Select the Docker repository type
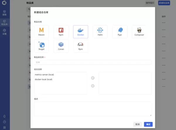The width and height of the screenshot is (176, 130). pyautogui.click(x=80, y=32)
